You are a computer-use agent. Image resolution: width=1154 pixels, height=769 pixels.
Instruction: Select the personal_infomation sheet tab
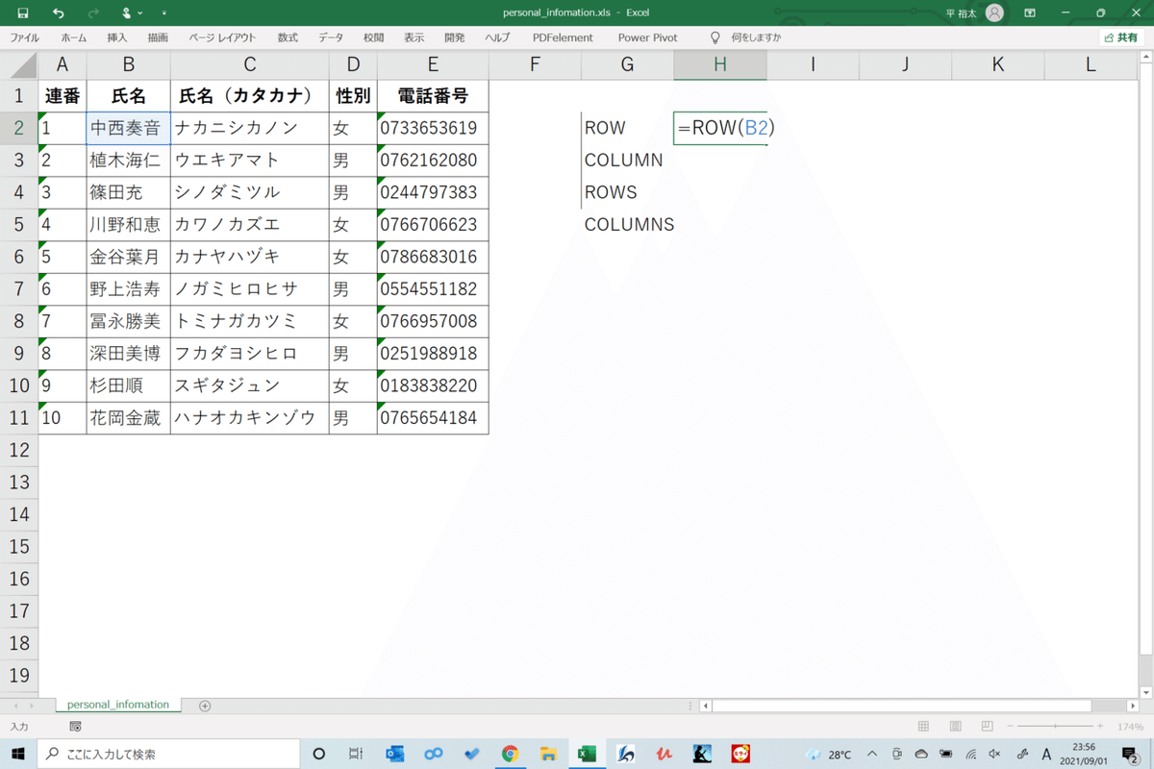click(117, 705)
